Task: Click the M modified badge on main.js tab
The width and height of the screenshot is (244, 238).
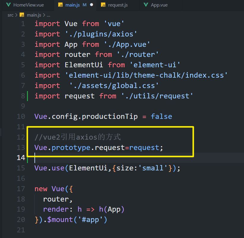Action: click(84, 5)
